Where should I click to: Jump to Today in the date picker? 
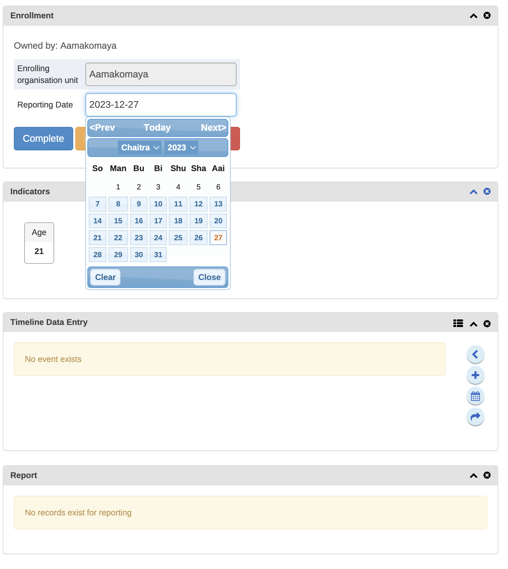(157, 128)
